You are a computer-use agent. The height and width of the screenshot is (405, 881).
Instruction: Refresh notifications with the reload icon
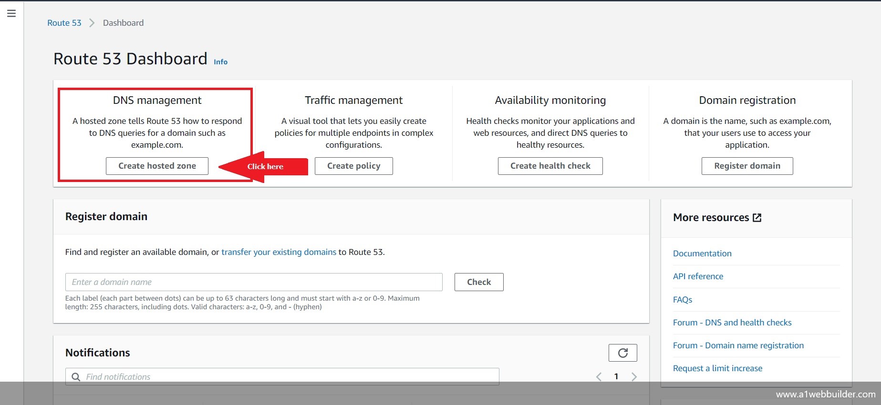623,353
